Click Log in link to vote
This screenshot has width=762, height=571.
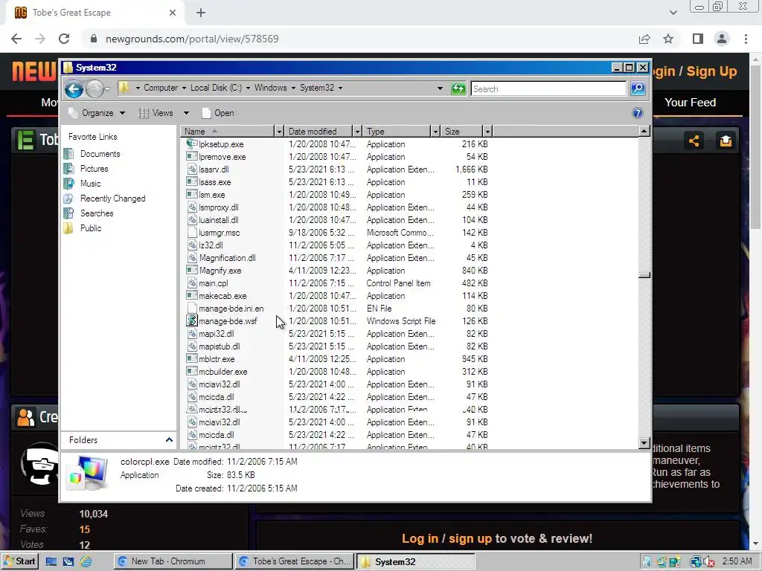(x=420, y=538)
